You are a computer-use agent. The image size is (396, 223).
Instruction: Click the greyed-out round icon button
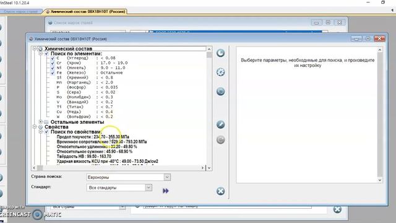(x=220, y=140)
